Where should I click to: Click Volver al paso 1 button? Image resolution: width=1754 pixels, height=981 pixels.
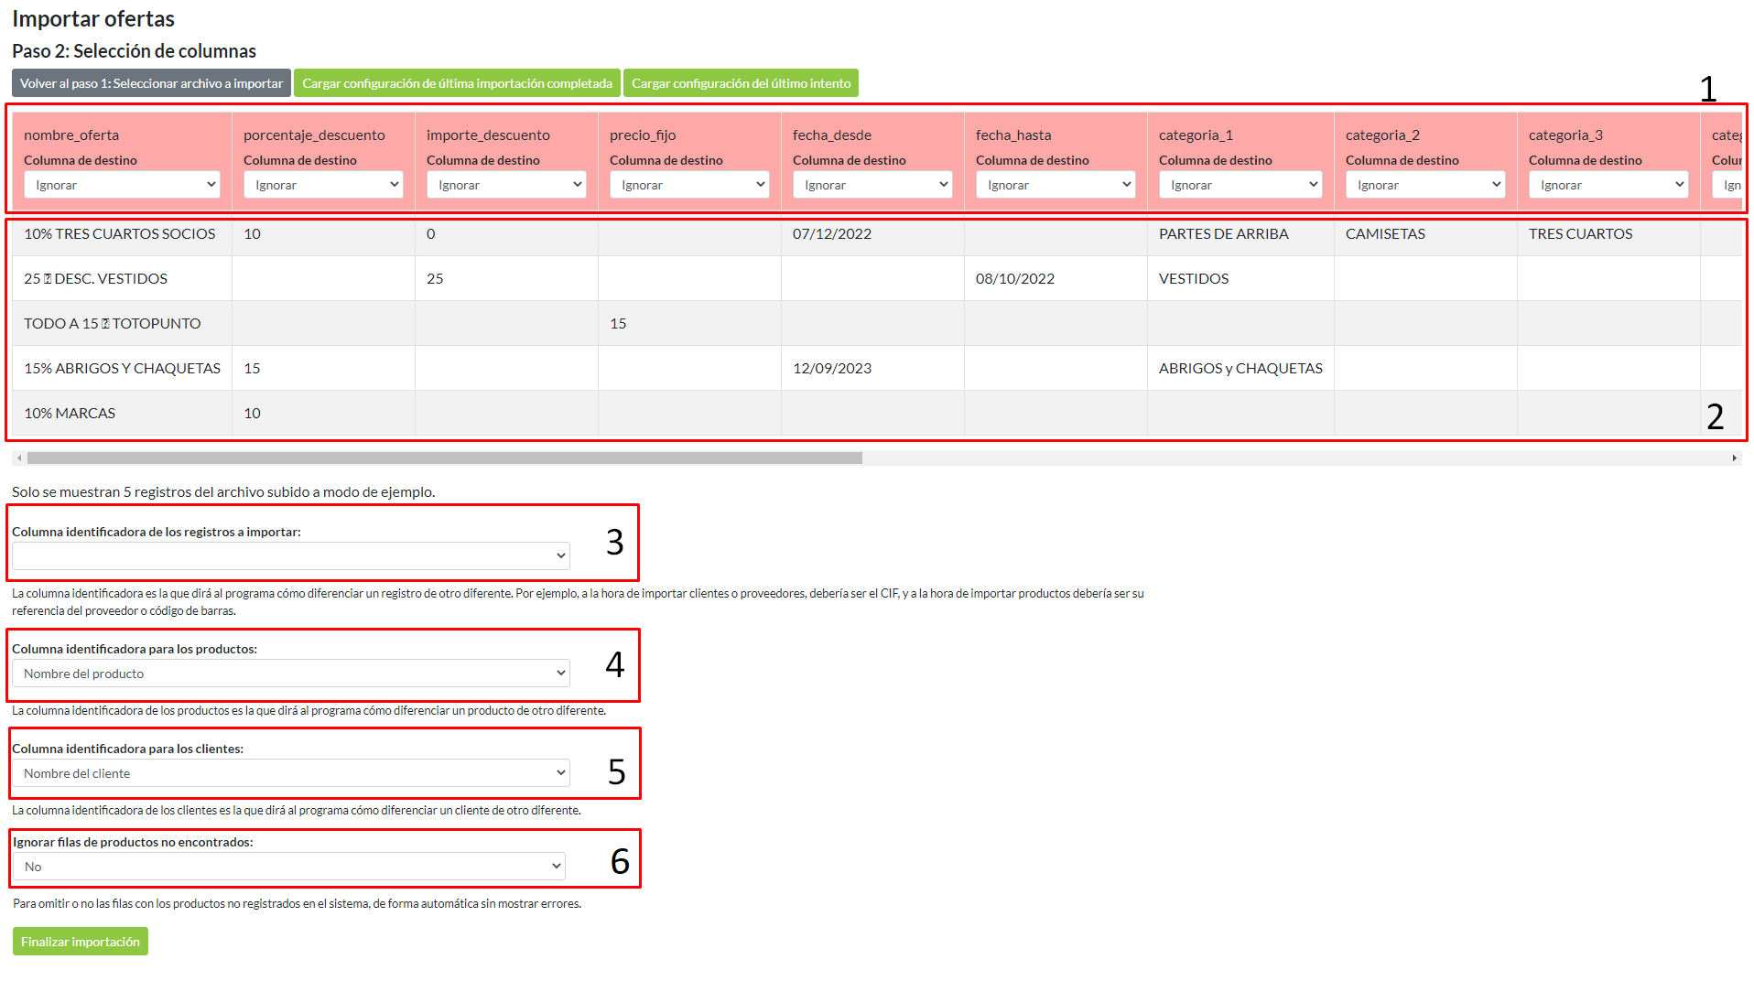(x=151, y=83)
